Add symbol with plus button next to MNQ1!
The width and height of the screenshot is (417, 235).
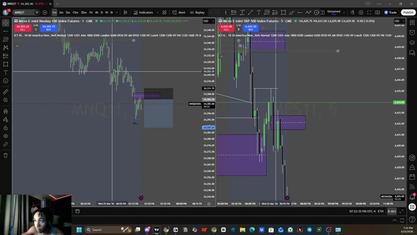click(x=45, y=12)
